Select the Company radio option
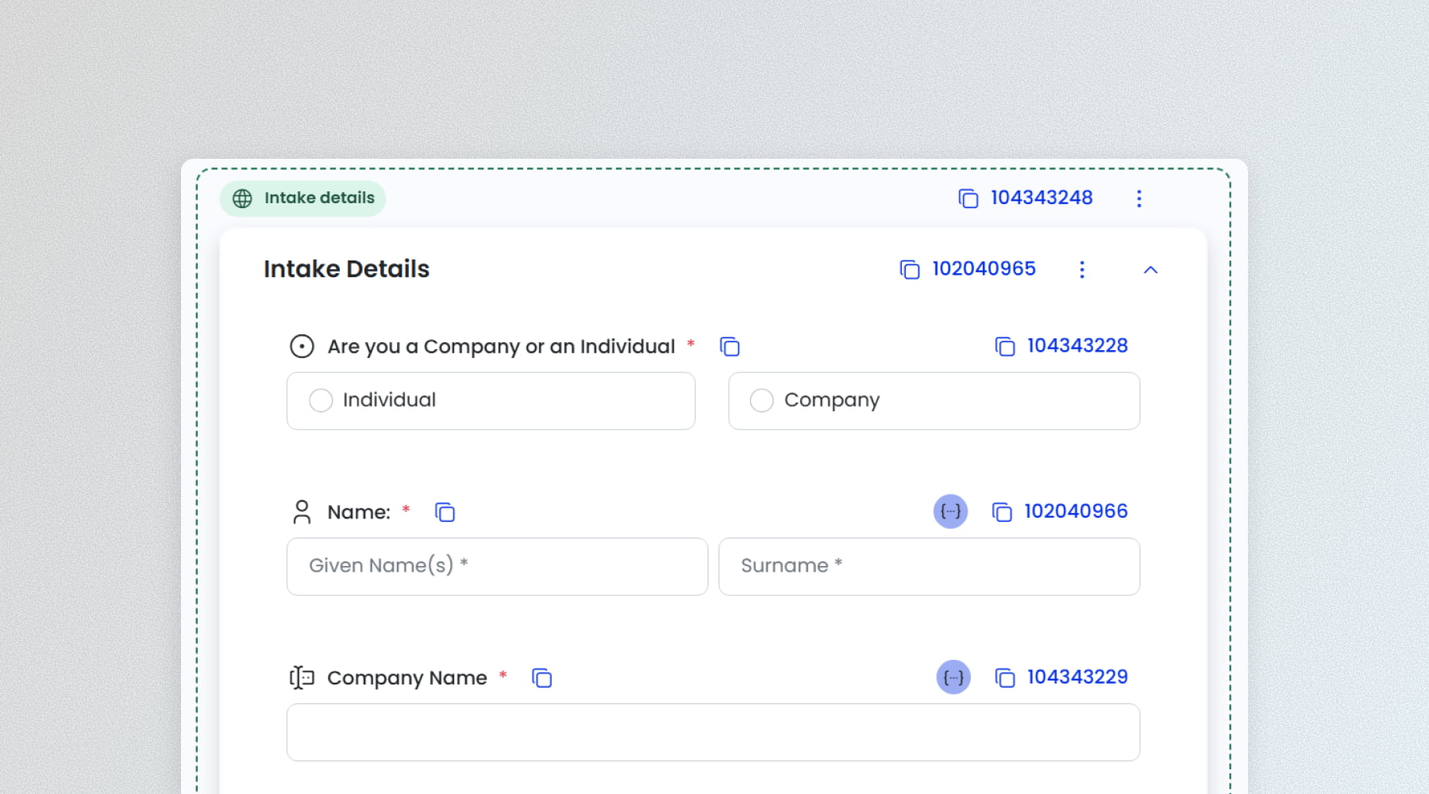 point(761,400)
